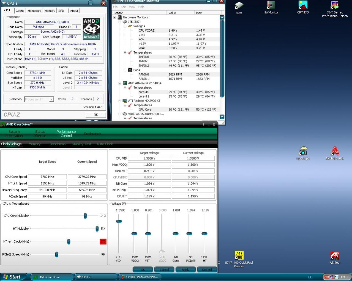Collapse the ATI Radeon HD 2900 XT node

120,101
